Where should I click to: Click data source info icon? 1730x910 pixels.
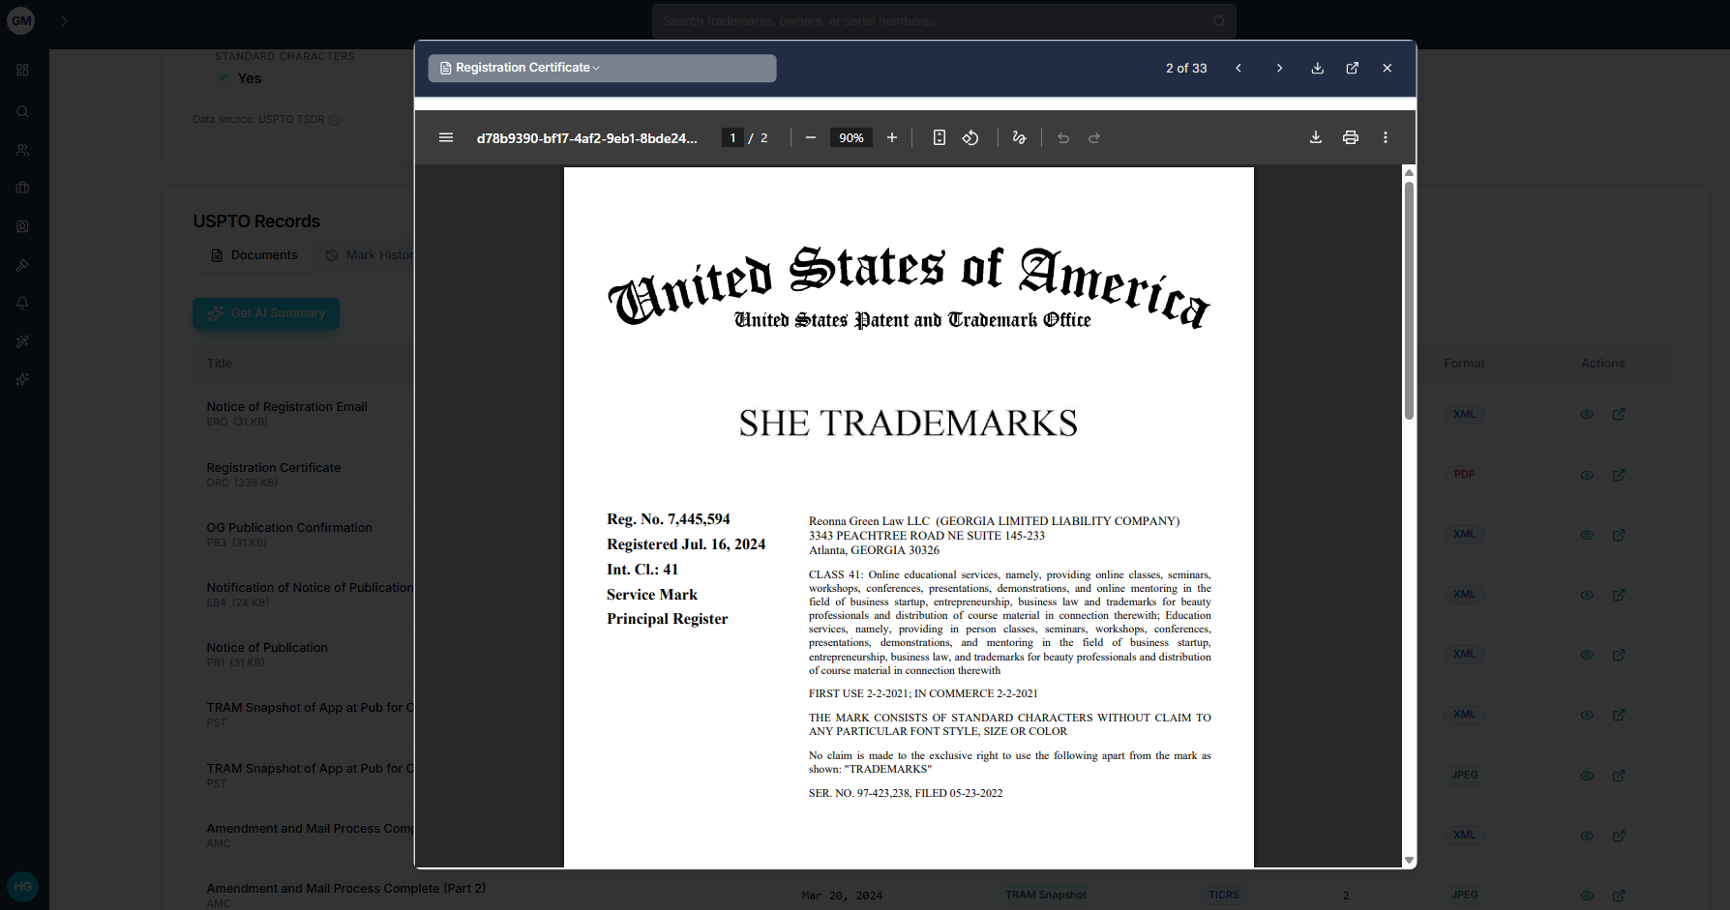(x=334, y=120)
